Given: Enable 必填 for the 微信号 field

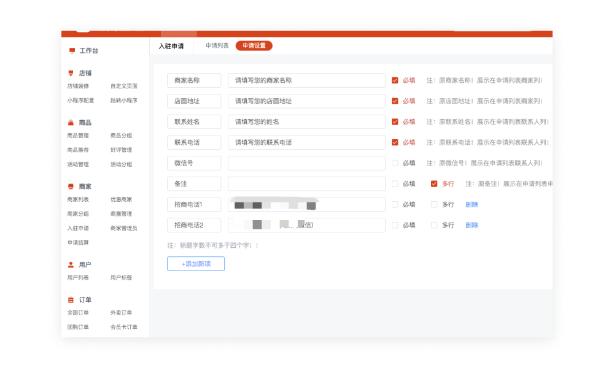Looking at the screenshot, I should click(395, 163).
